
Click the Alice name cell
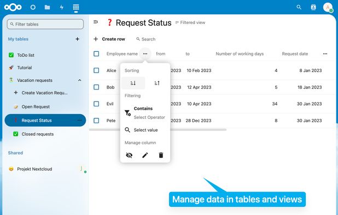111,70
